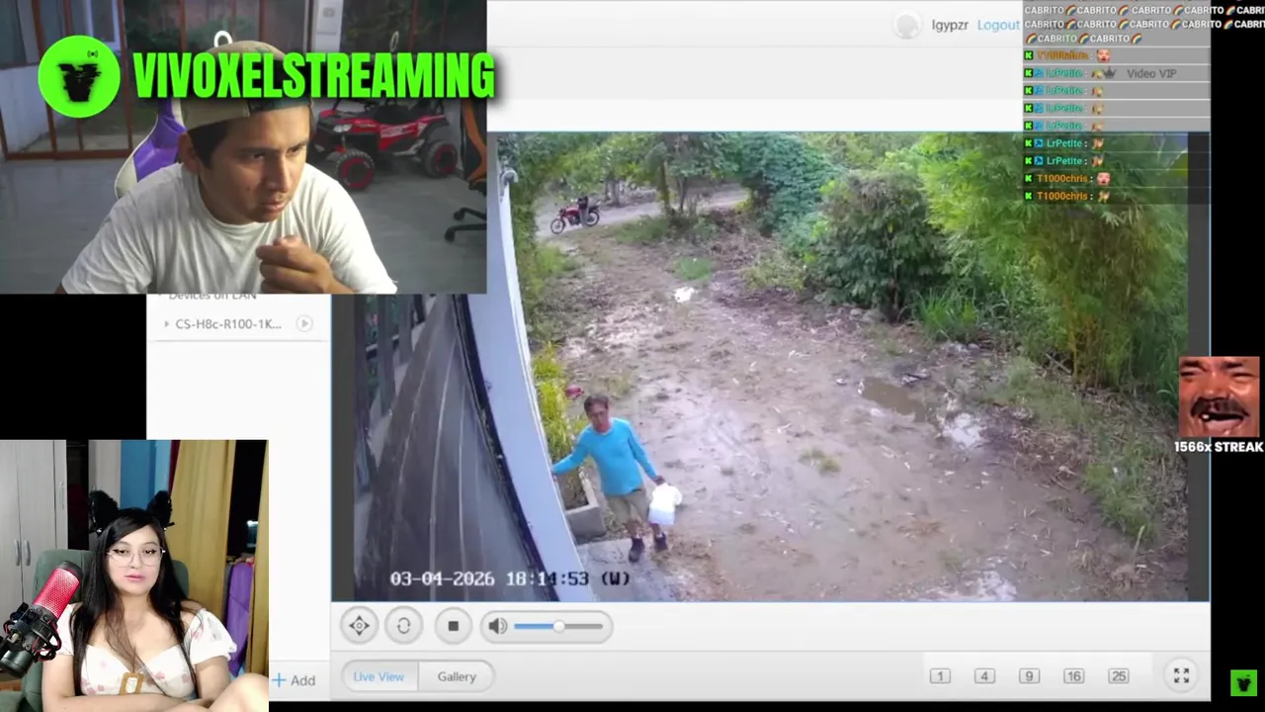The image size is (1265, 712).
Task: Select the 25-camera grid layout
Action: pos(1119,675)
